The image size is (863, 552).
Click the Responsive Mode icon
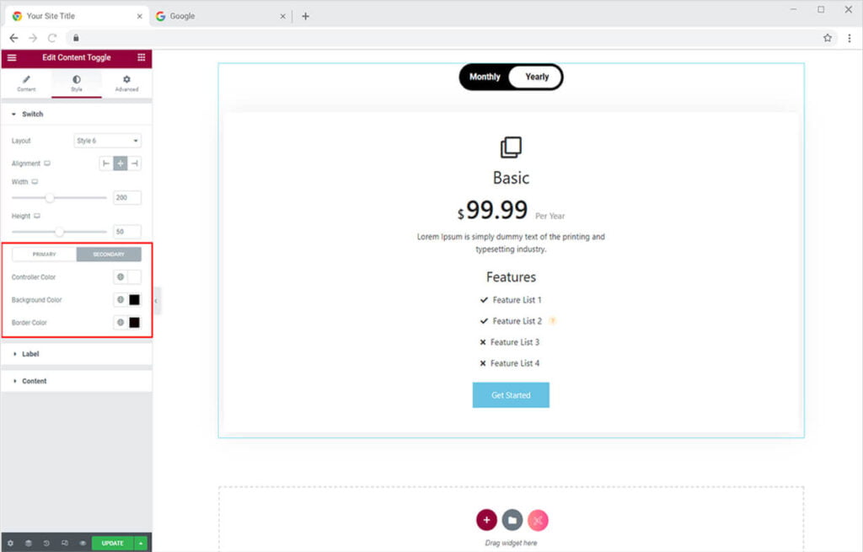[x=65, y=544]
